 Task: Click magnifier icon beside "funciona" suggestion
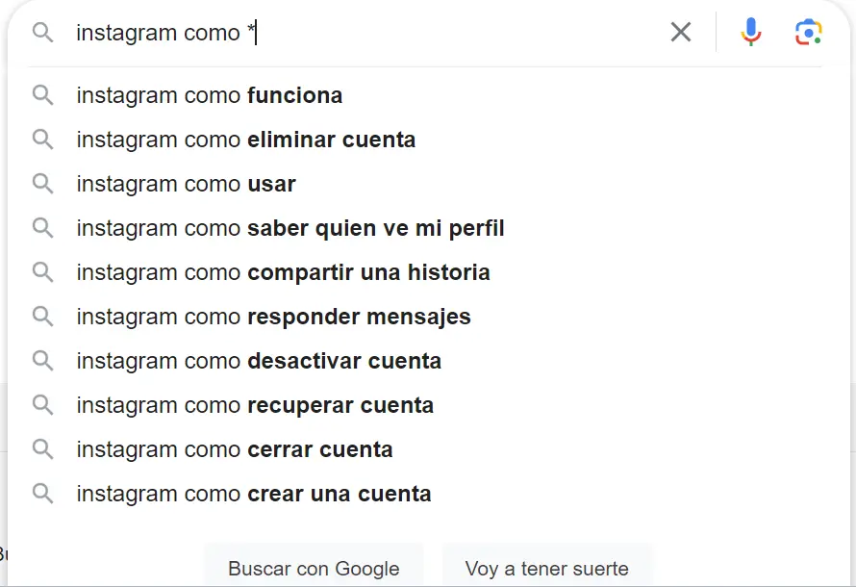point(42,95)
